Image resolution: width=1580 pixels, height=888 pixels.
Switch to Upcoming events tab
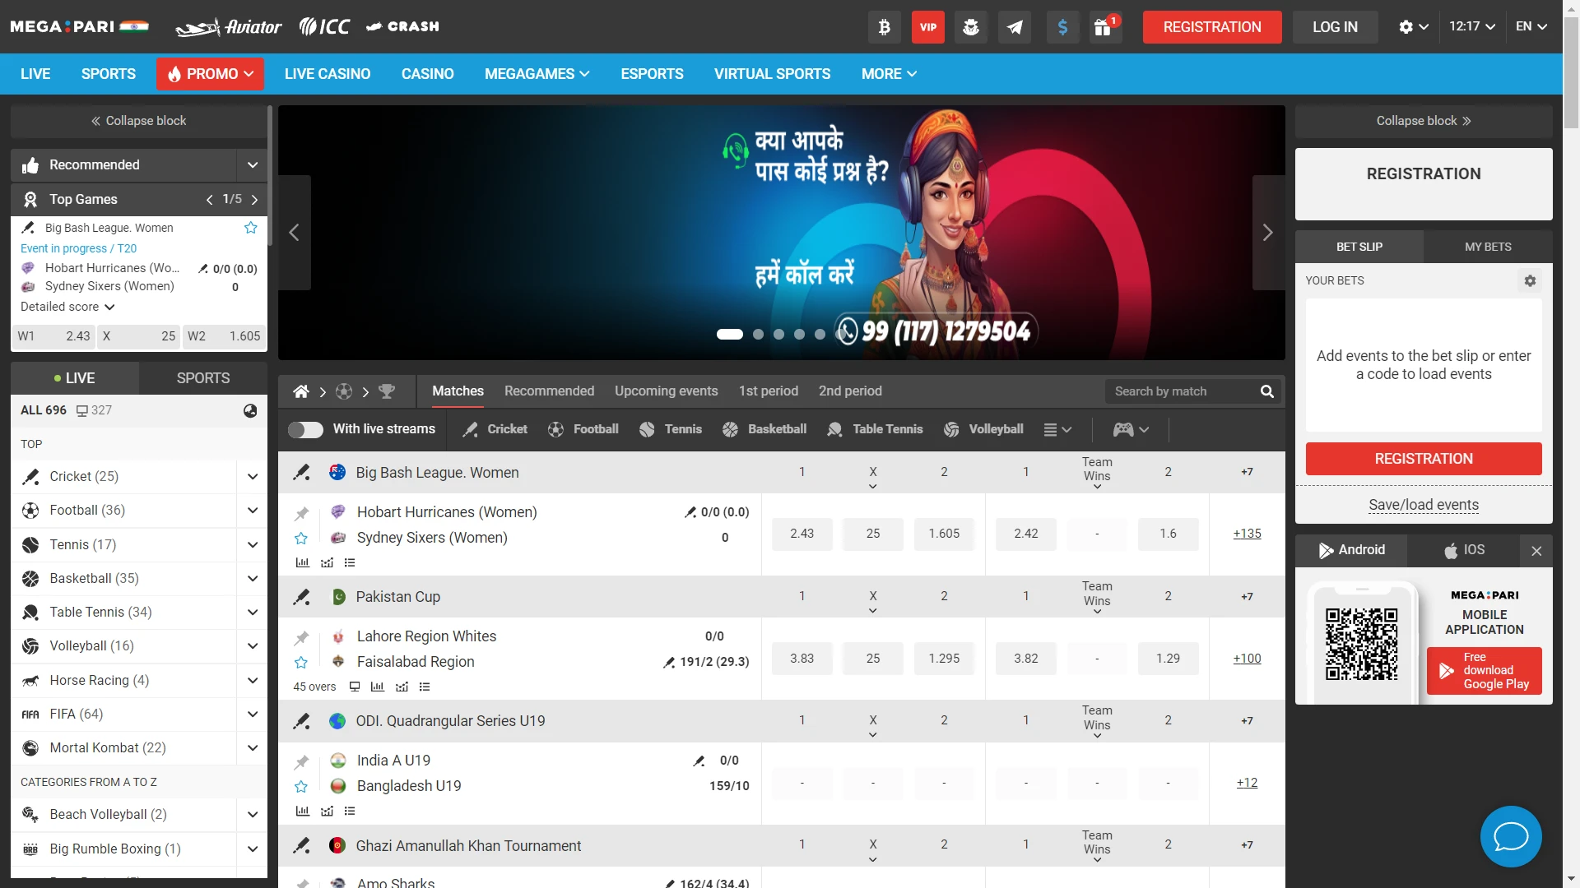666,391
